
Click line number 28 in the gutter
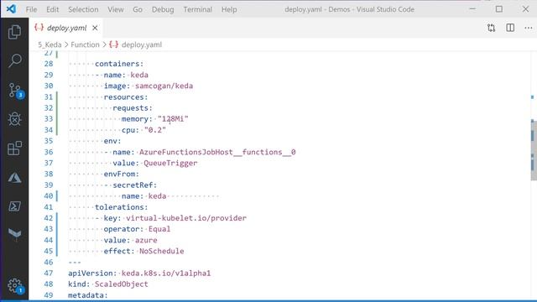click(x=49, y=64)
